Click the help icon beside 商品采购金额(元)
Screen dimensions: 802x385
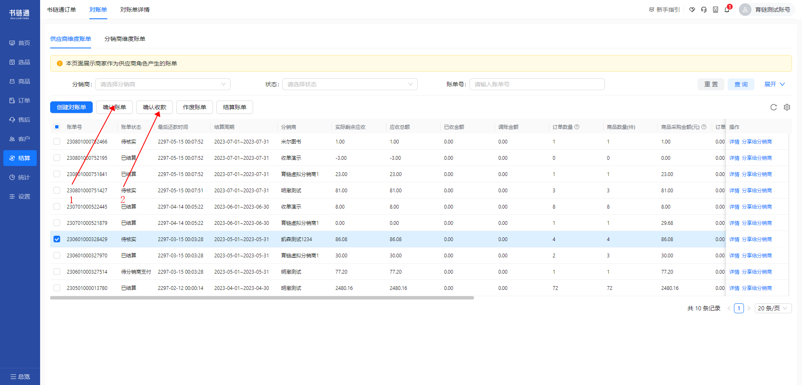point(704,127)
